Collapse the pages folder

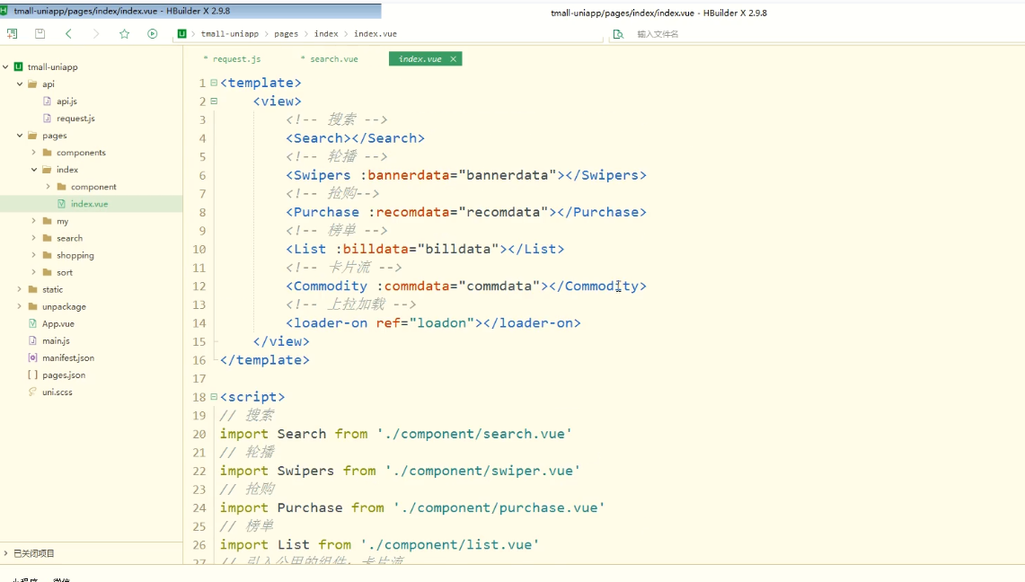[20, 136]
